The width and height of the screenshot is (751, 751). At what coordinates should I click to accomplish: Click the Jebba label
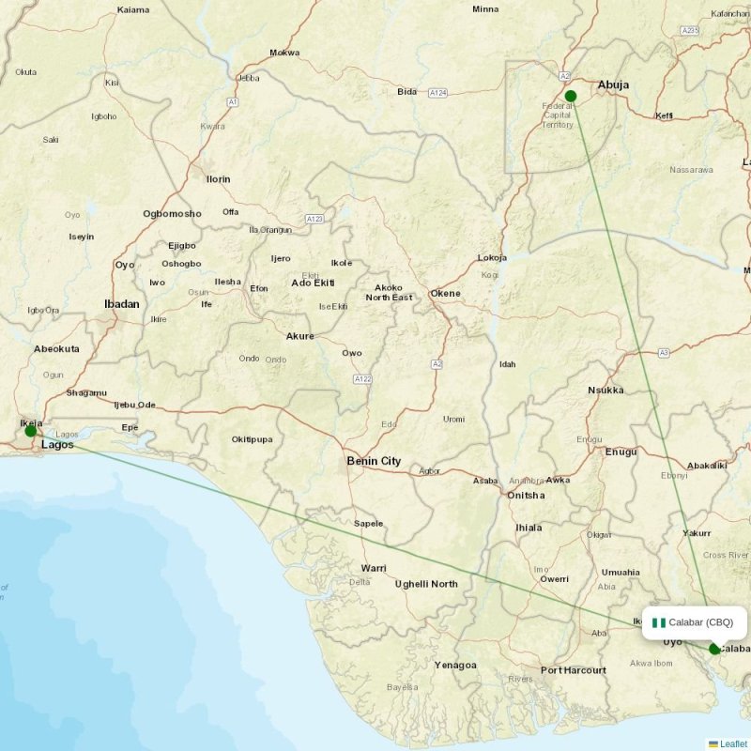(x=249, y=78)
